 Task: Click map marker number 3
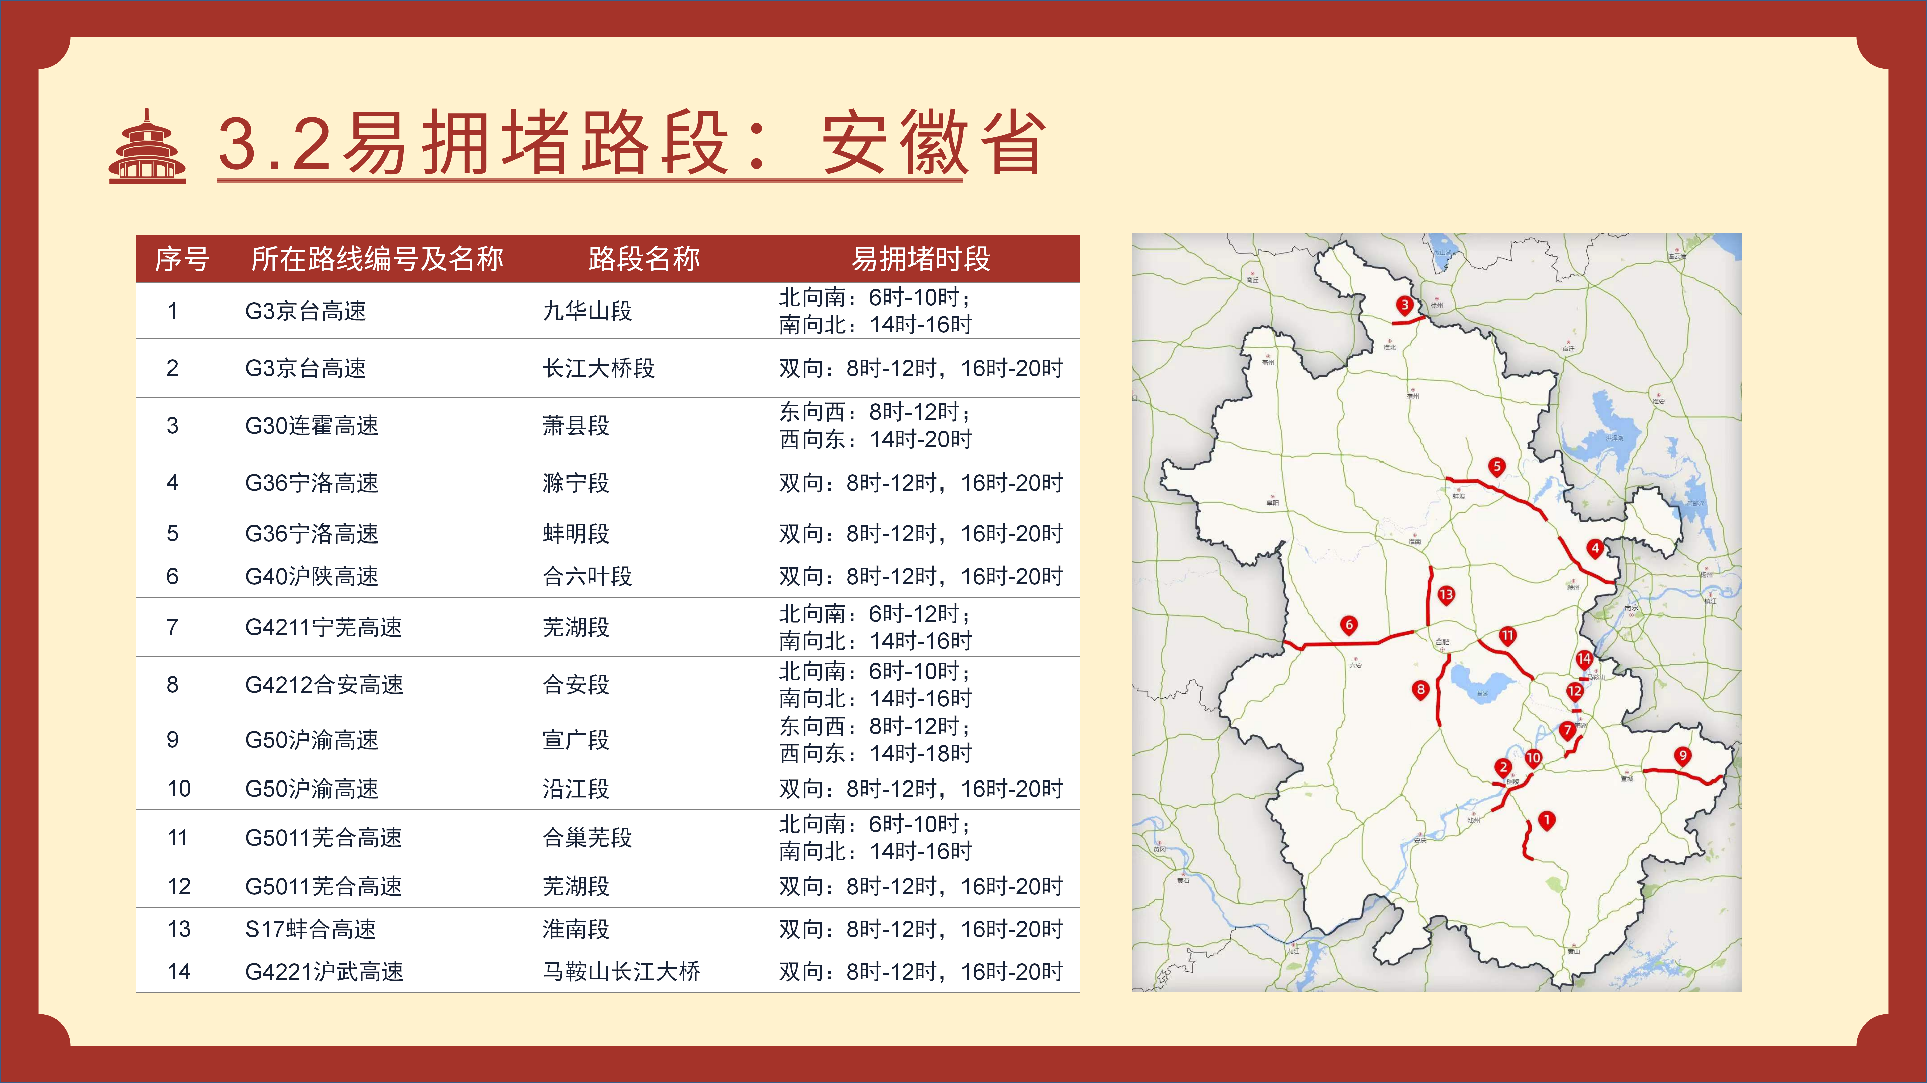tap(1404, 305)
